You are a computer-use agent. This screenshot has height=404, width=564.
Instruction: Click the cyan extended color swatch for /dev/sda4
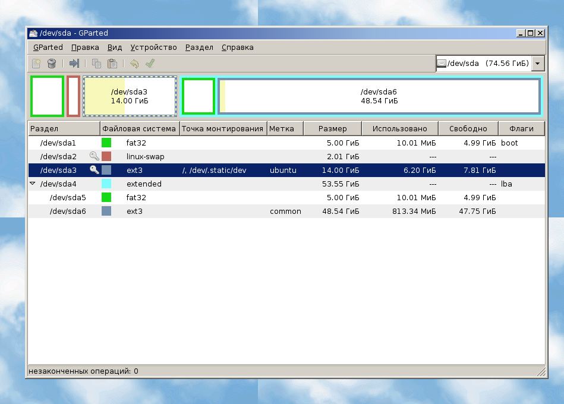[x=106, y=184]
